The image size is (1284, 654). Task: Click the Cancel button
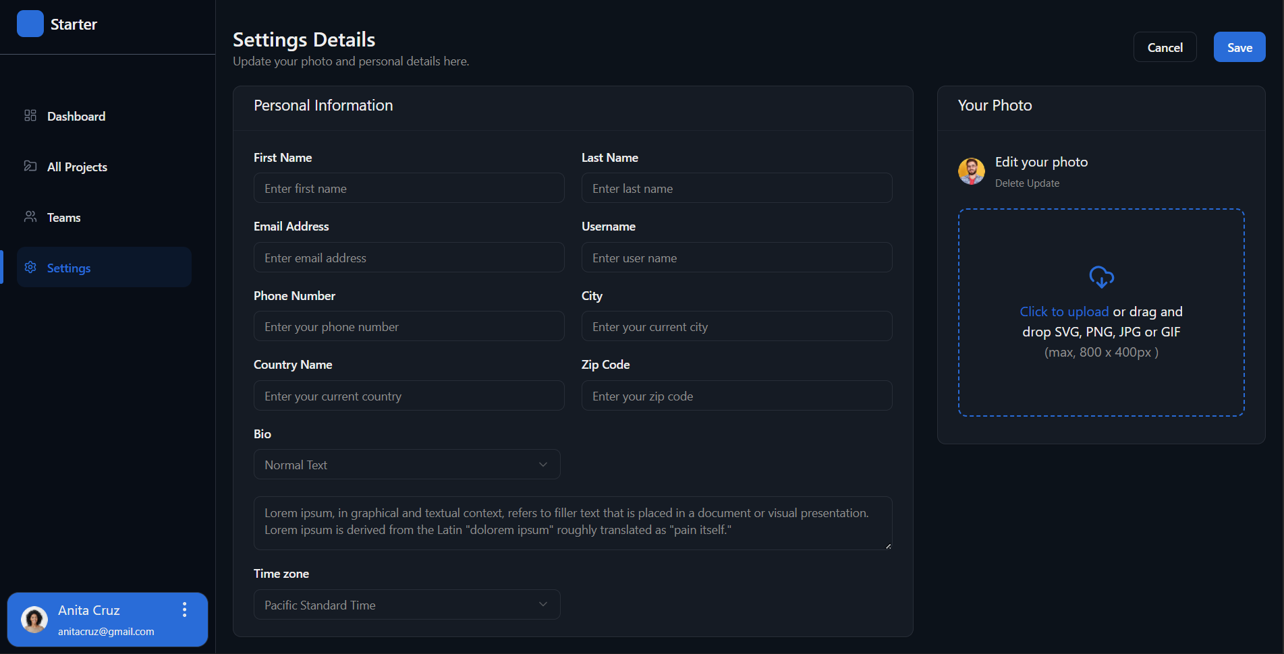tap(1165, 47)
